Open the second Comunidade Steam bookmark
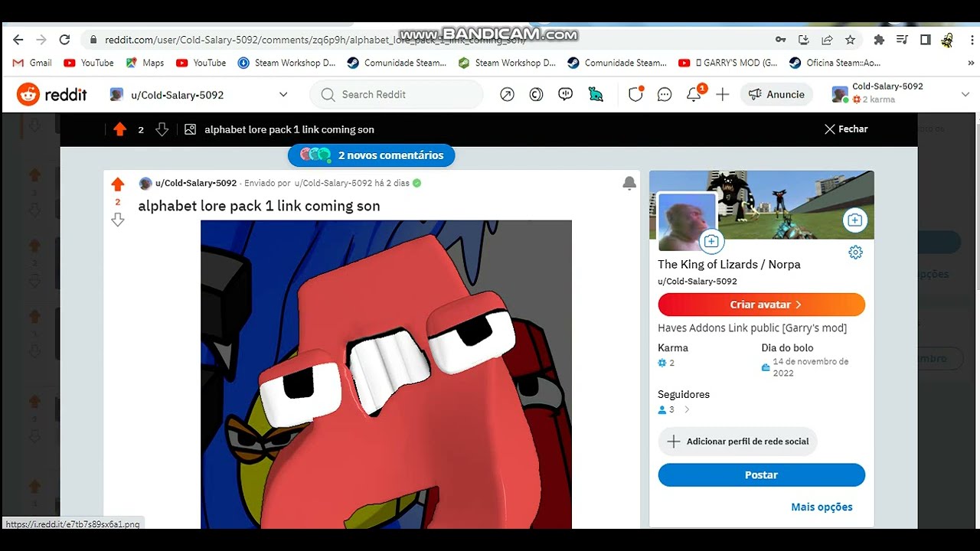 click(617, 63)
